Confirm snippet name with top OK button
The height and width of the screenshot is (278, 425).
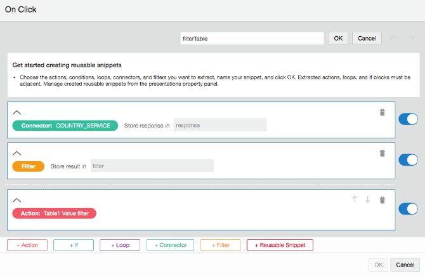(x=338, y=38)
